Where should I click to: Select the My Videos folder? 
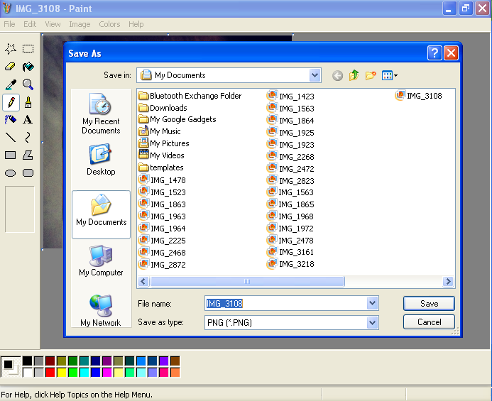(161, 155)
